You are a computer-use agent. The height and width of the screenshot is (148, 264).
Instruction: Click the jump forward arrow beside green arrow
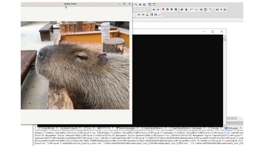coord(158,10)
